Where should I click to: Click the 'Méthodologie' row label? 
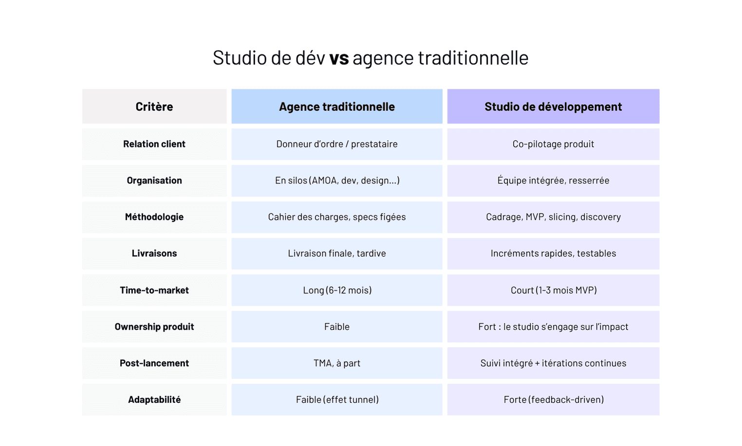click(154, 217)
